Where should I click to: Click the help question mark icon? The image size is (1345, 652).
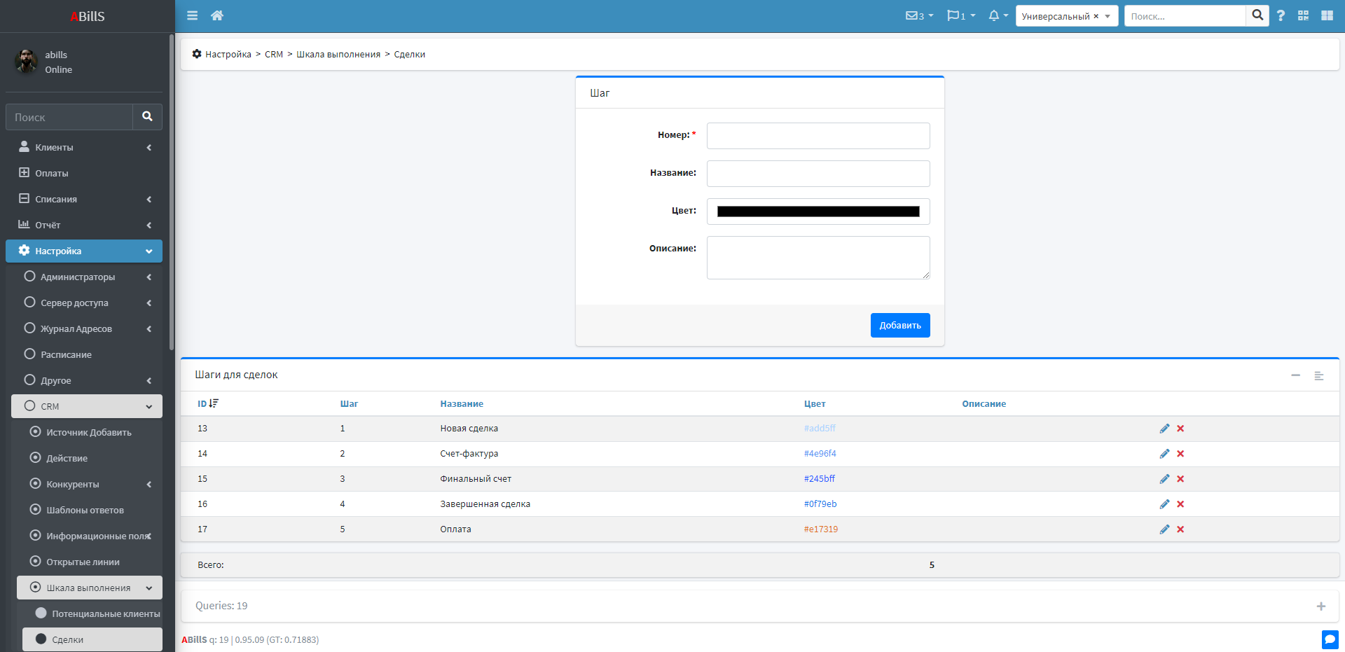[x=1281, y=15]
